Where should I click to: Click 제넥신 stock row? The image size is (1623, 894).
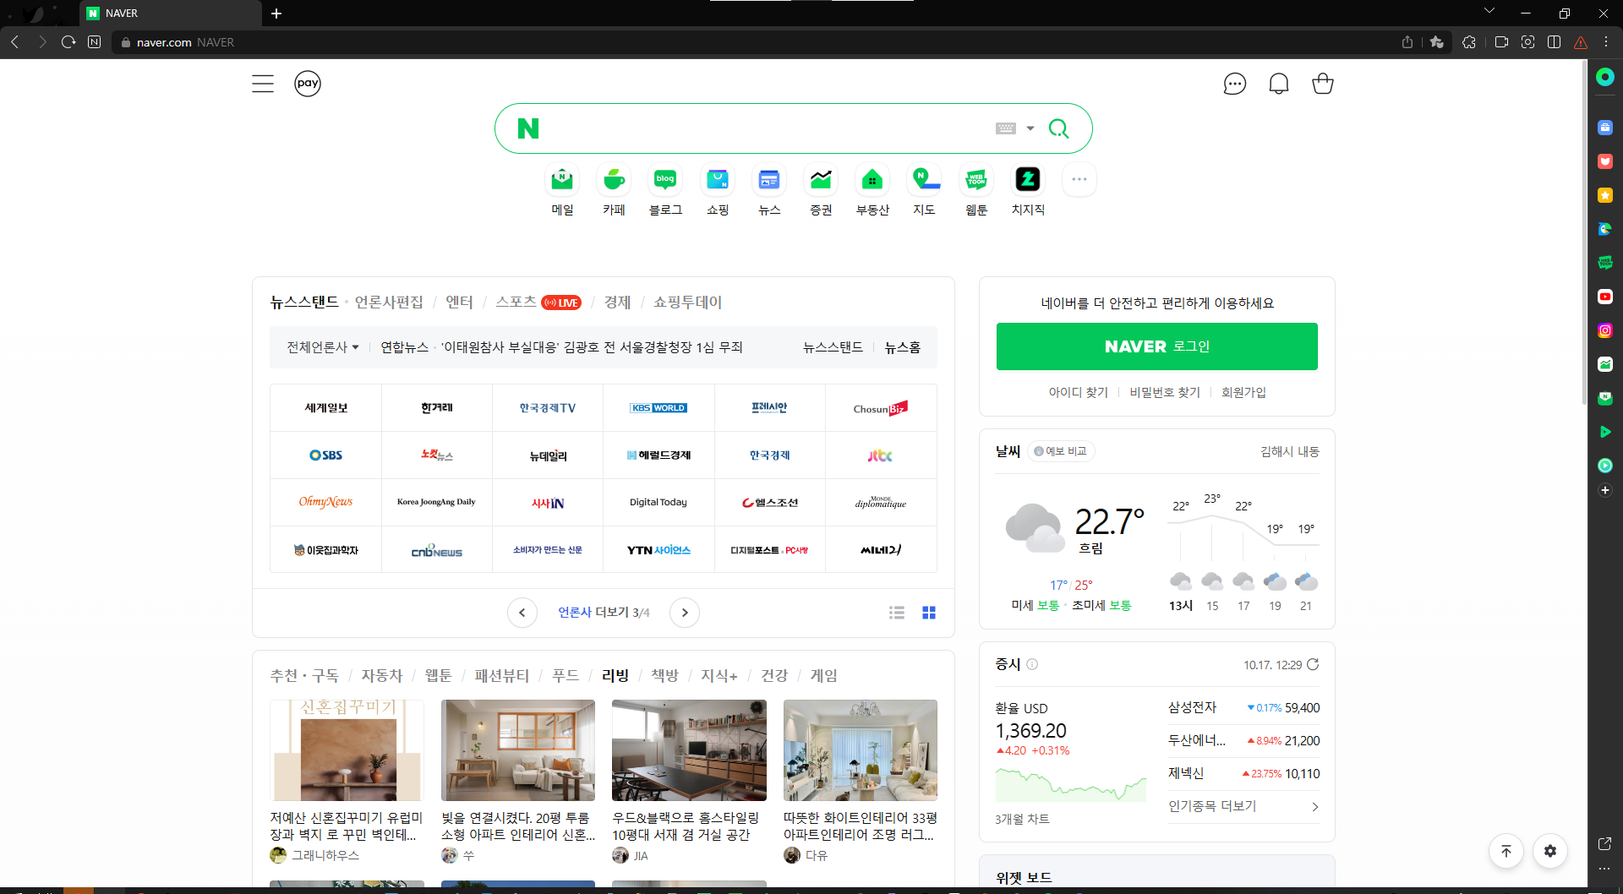coord(1243,774)
